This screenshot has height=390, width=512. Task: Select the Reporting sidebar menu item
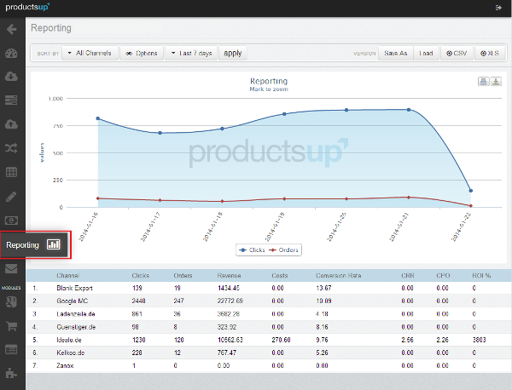[35, 245]
